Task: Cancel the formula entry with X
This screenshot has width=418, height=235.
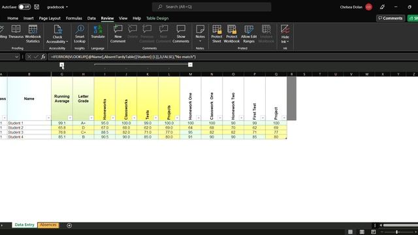Action: click(29, 57)
